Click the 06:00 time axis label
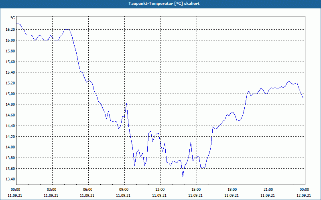 pos(88,190)
